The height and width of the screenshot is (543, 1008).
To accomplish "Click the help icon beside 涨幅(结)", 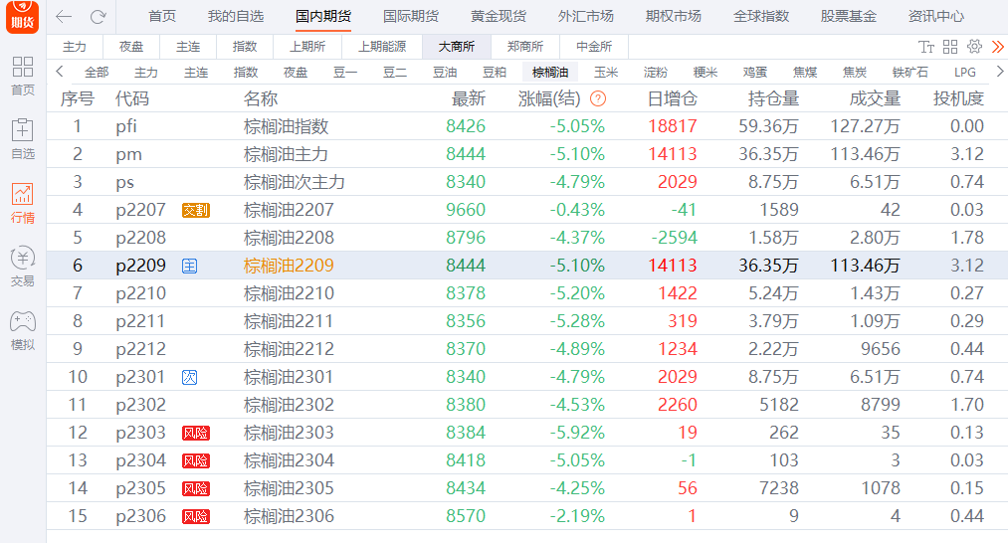I will click(x=598, y=98).
